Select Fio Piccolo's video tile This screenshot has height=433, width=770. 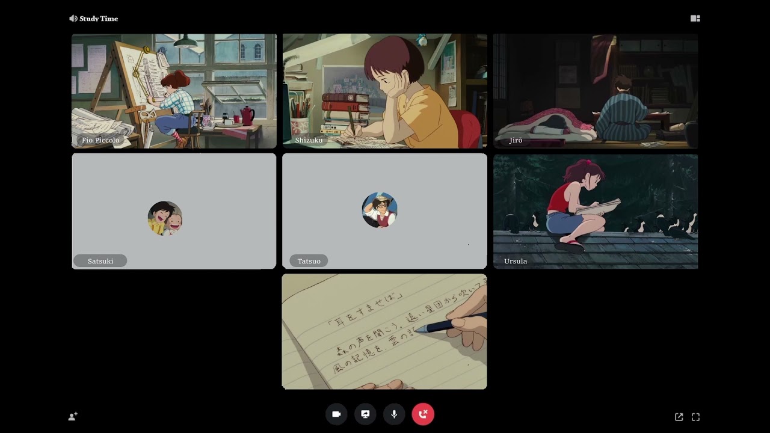pos(174,91)
